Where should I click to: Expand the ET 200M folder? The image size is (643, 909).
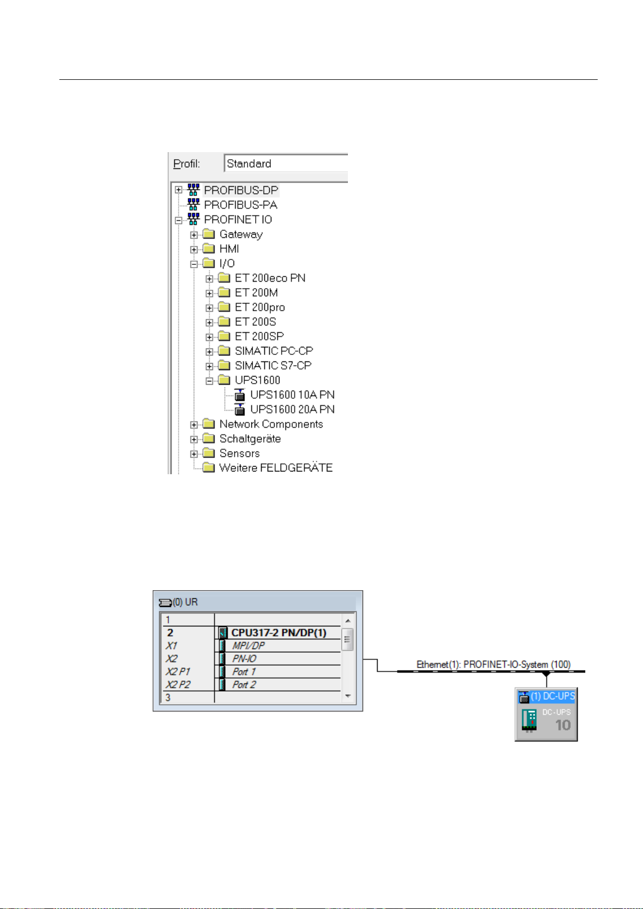pyautogui.click(x=209, y=293)
